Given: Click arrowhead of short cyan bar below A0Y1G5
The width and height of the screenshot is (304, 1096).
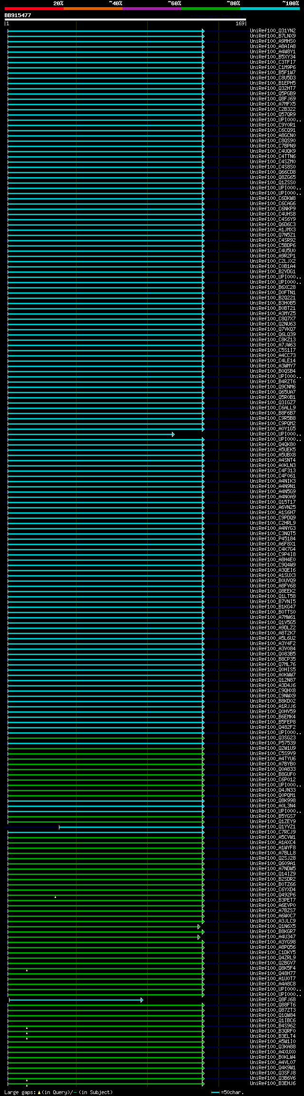Looking at the screenshot, I should (173, 434).
